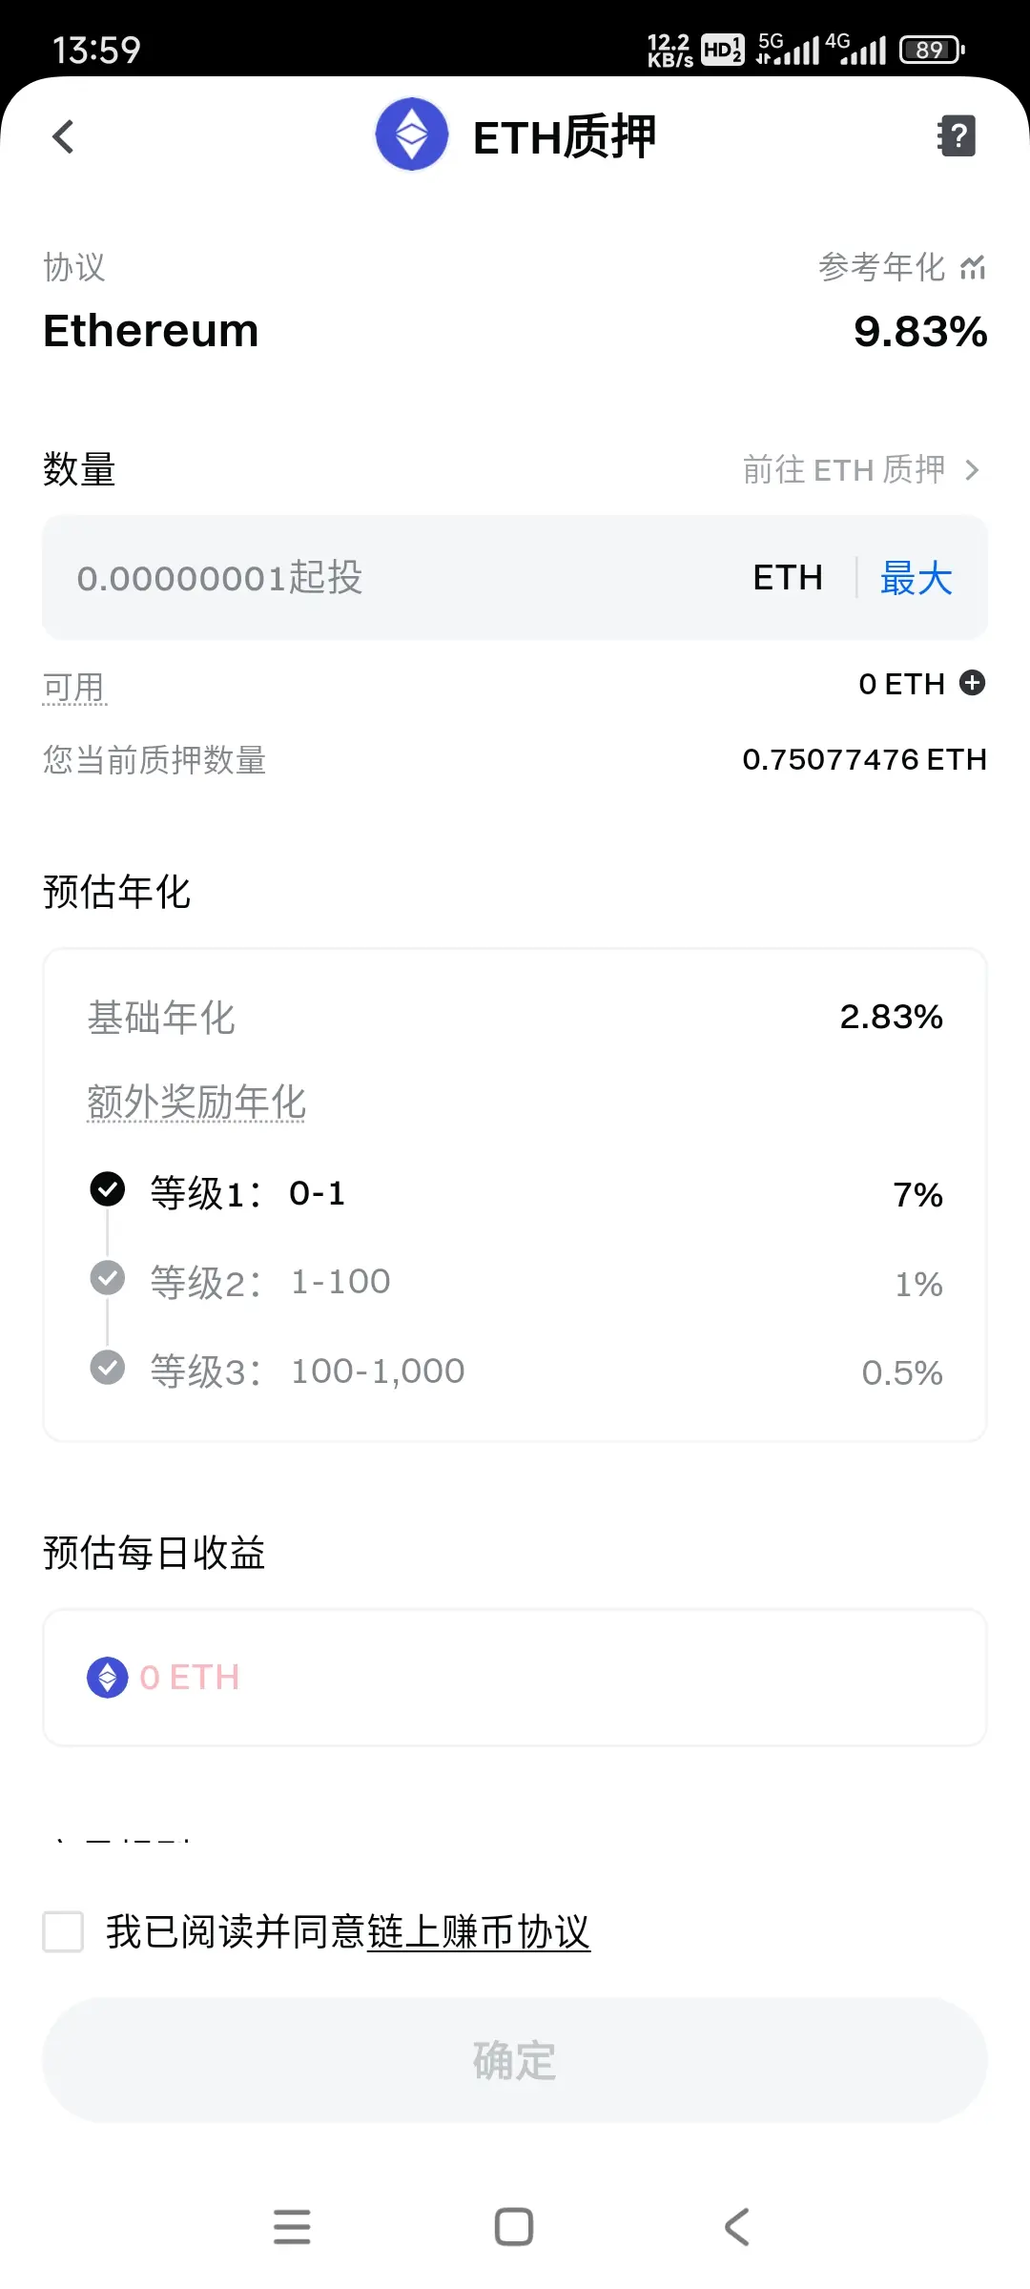Open the reference APY chart icon
1030x2289 pixels.
click(973, 268)
